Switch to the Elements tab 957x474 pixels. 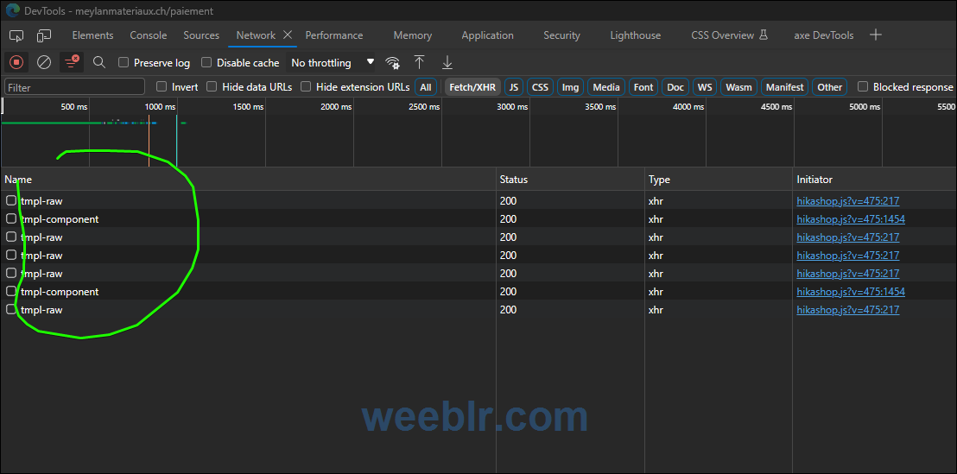92,35
